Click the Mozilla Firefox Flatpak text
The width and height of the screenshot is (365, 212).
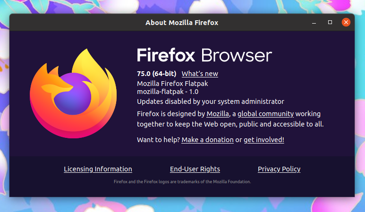pyautogui.click(x=172, y=84)
